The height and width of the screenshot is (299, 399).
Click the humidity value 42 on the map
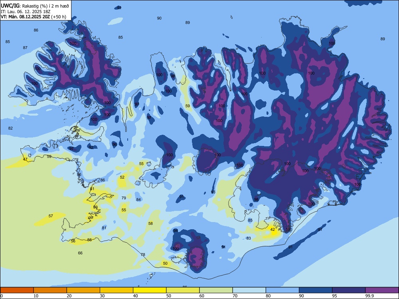click(x=273, y=229)
